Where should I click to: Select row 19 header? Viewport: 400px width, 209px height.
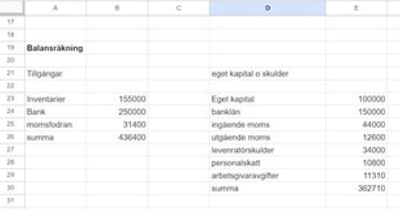pos(11,48)
